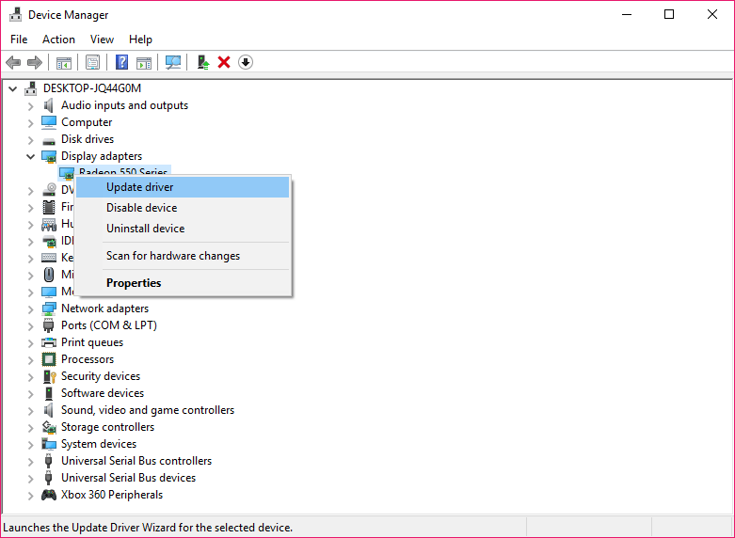
Task: Expand Universal Serial Bus controllers chevron
Action: click(x=30, y=461)
